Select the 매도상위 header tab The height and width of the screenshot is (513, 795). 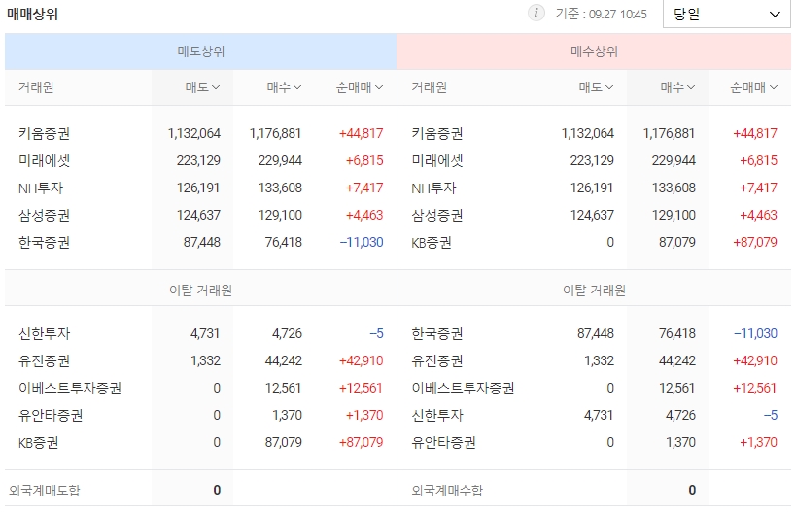point(201,51)
